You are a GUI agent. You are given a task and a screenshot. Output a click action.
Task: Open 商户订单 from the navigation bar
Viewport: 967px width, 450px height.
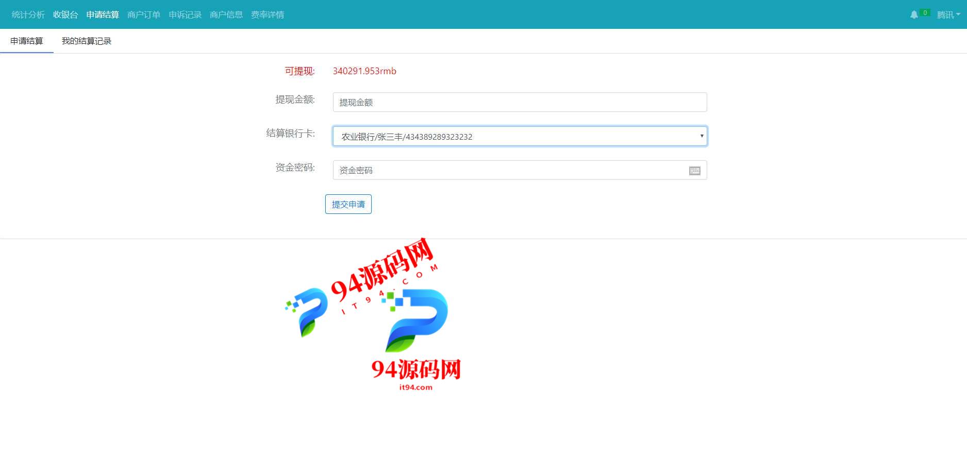pyautogui.click(x=144, y=14)
